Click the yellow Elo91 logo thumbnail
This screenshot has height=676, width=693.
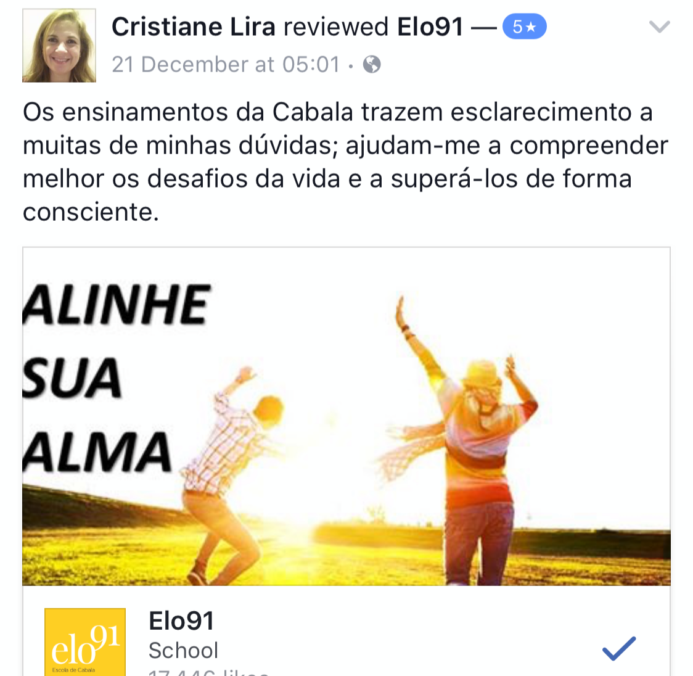(85, 642)
